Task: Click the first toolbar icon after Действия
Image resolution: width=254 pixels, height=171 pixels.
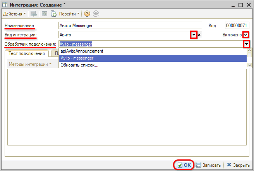Action: [34, 14]
